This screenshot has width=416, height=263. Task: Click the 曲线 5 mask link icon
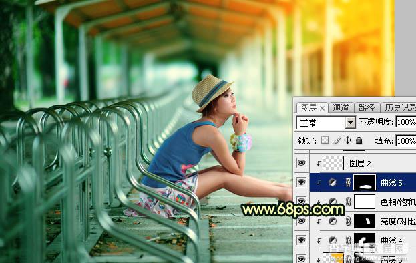[348, 182]
